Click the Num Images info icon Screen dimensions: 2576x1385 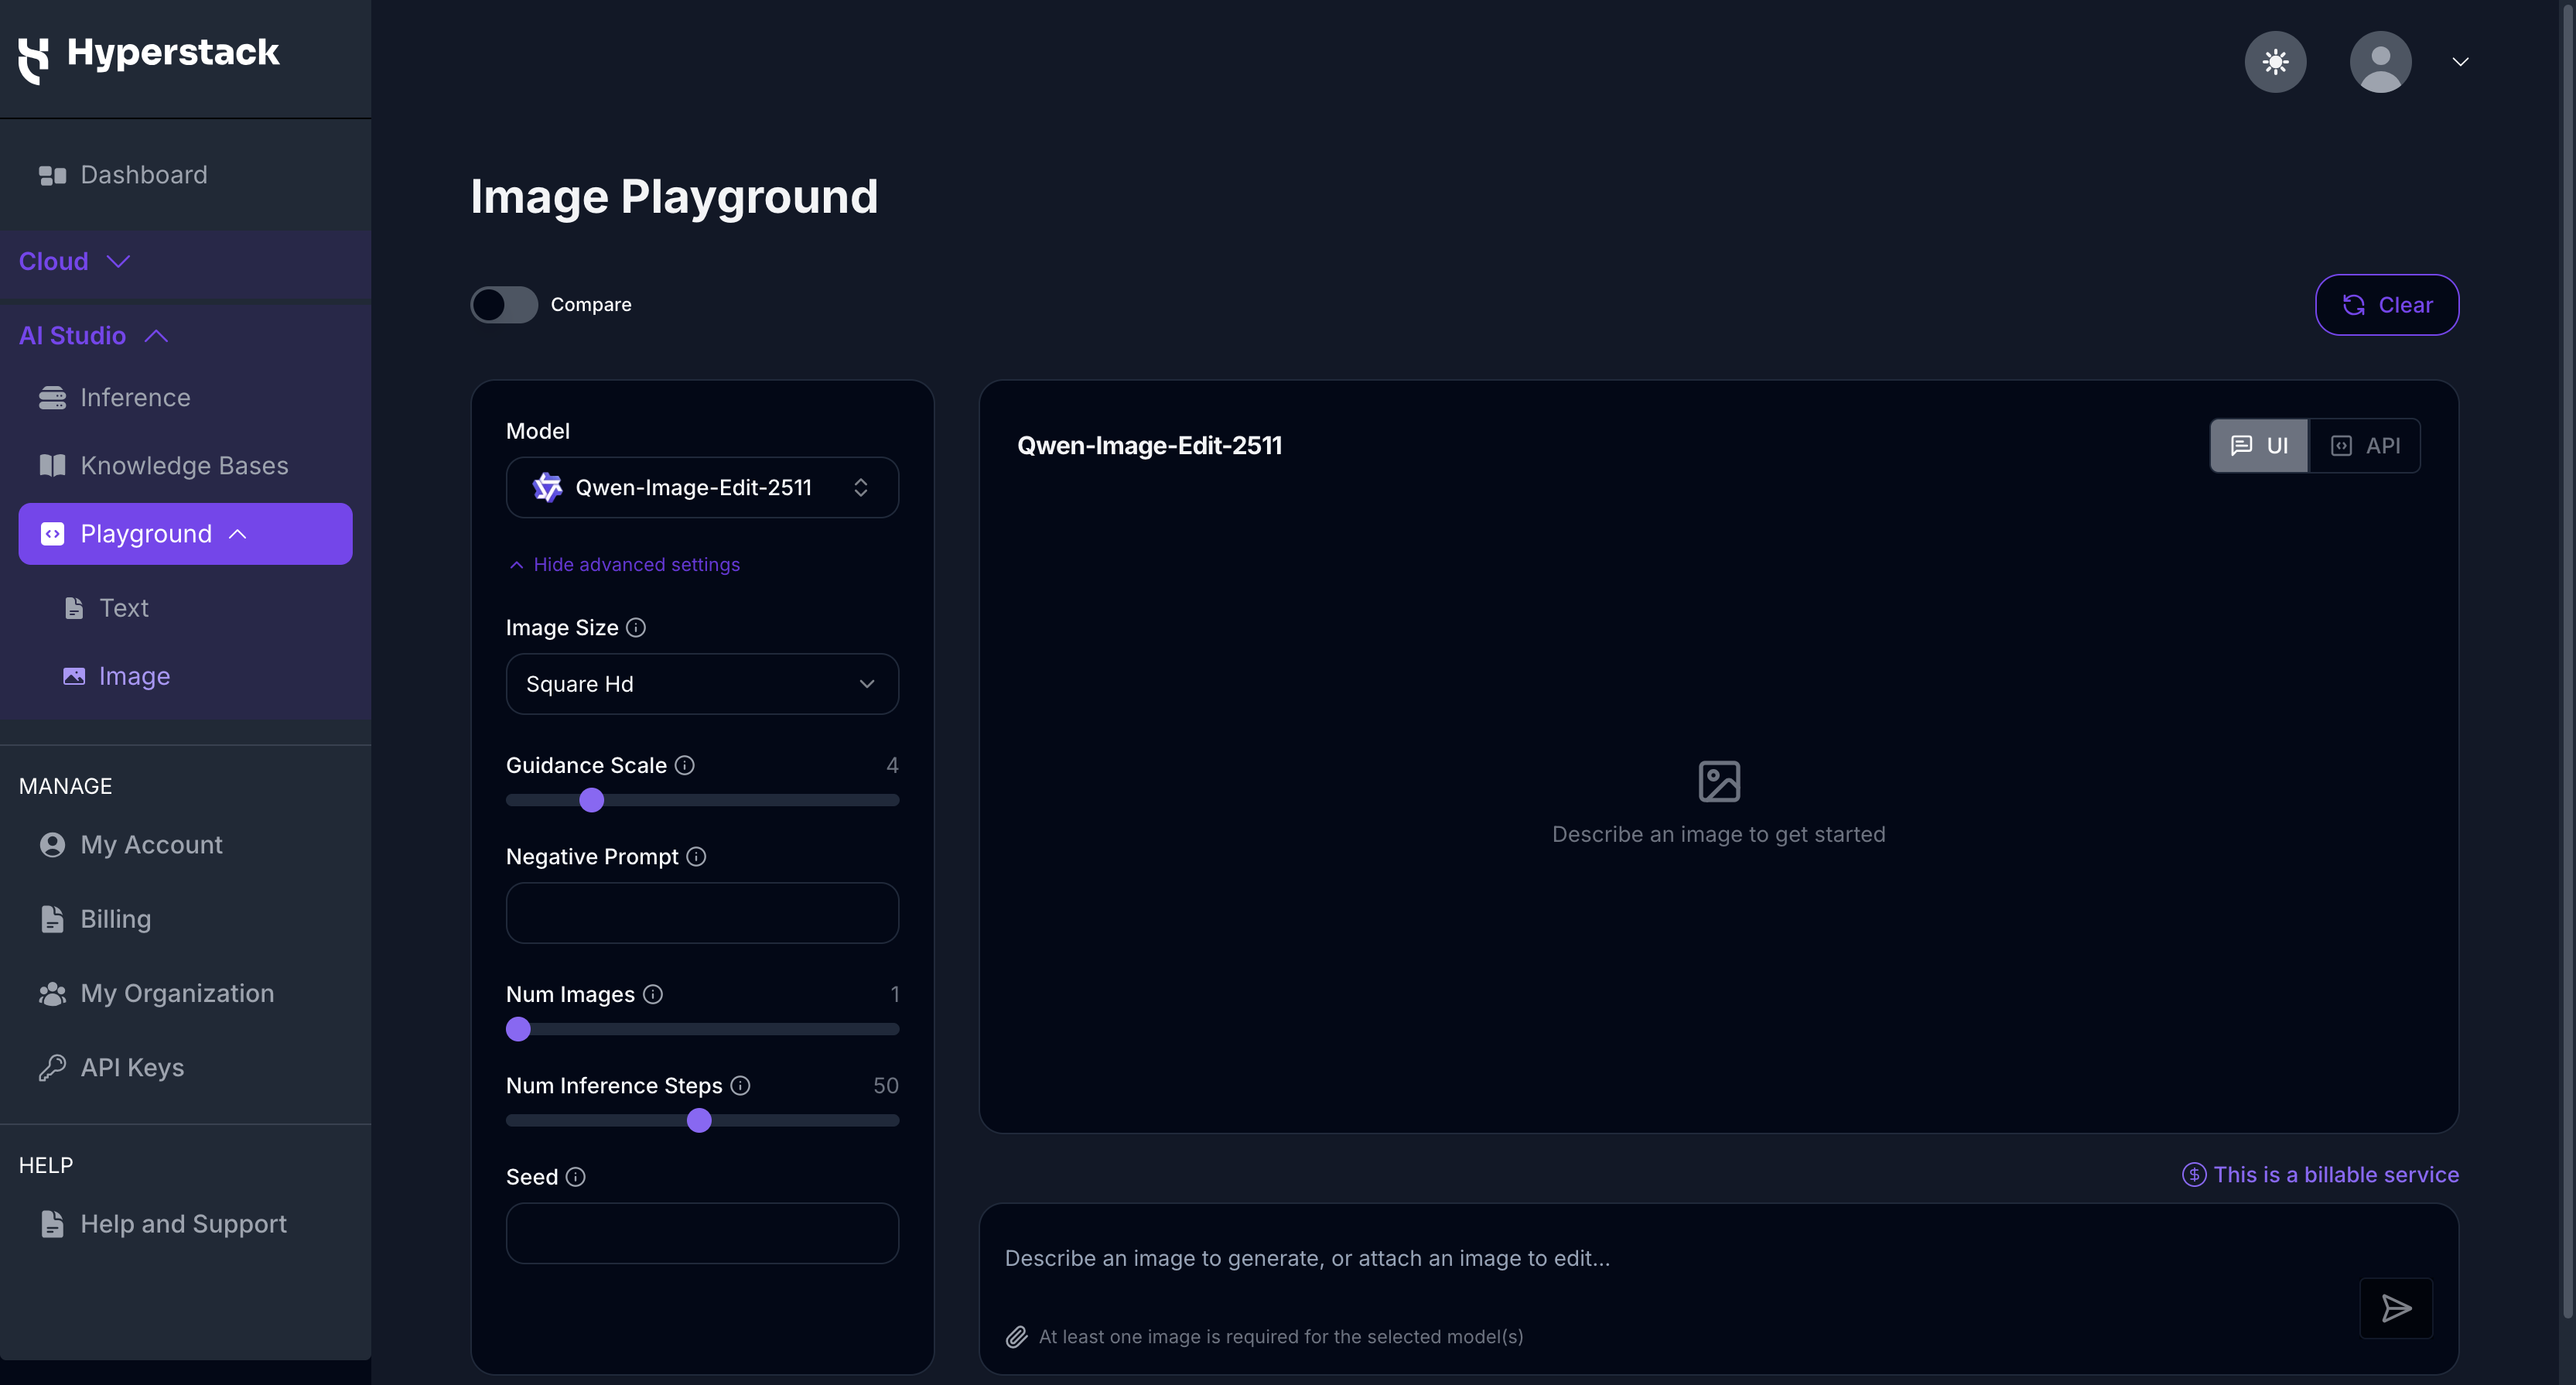pyautogui.click(x=653, y=994)
